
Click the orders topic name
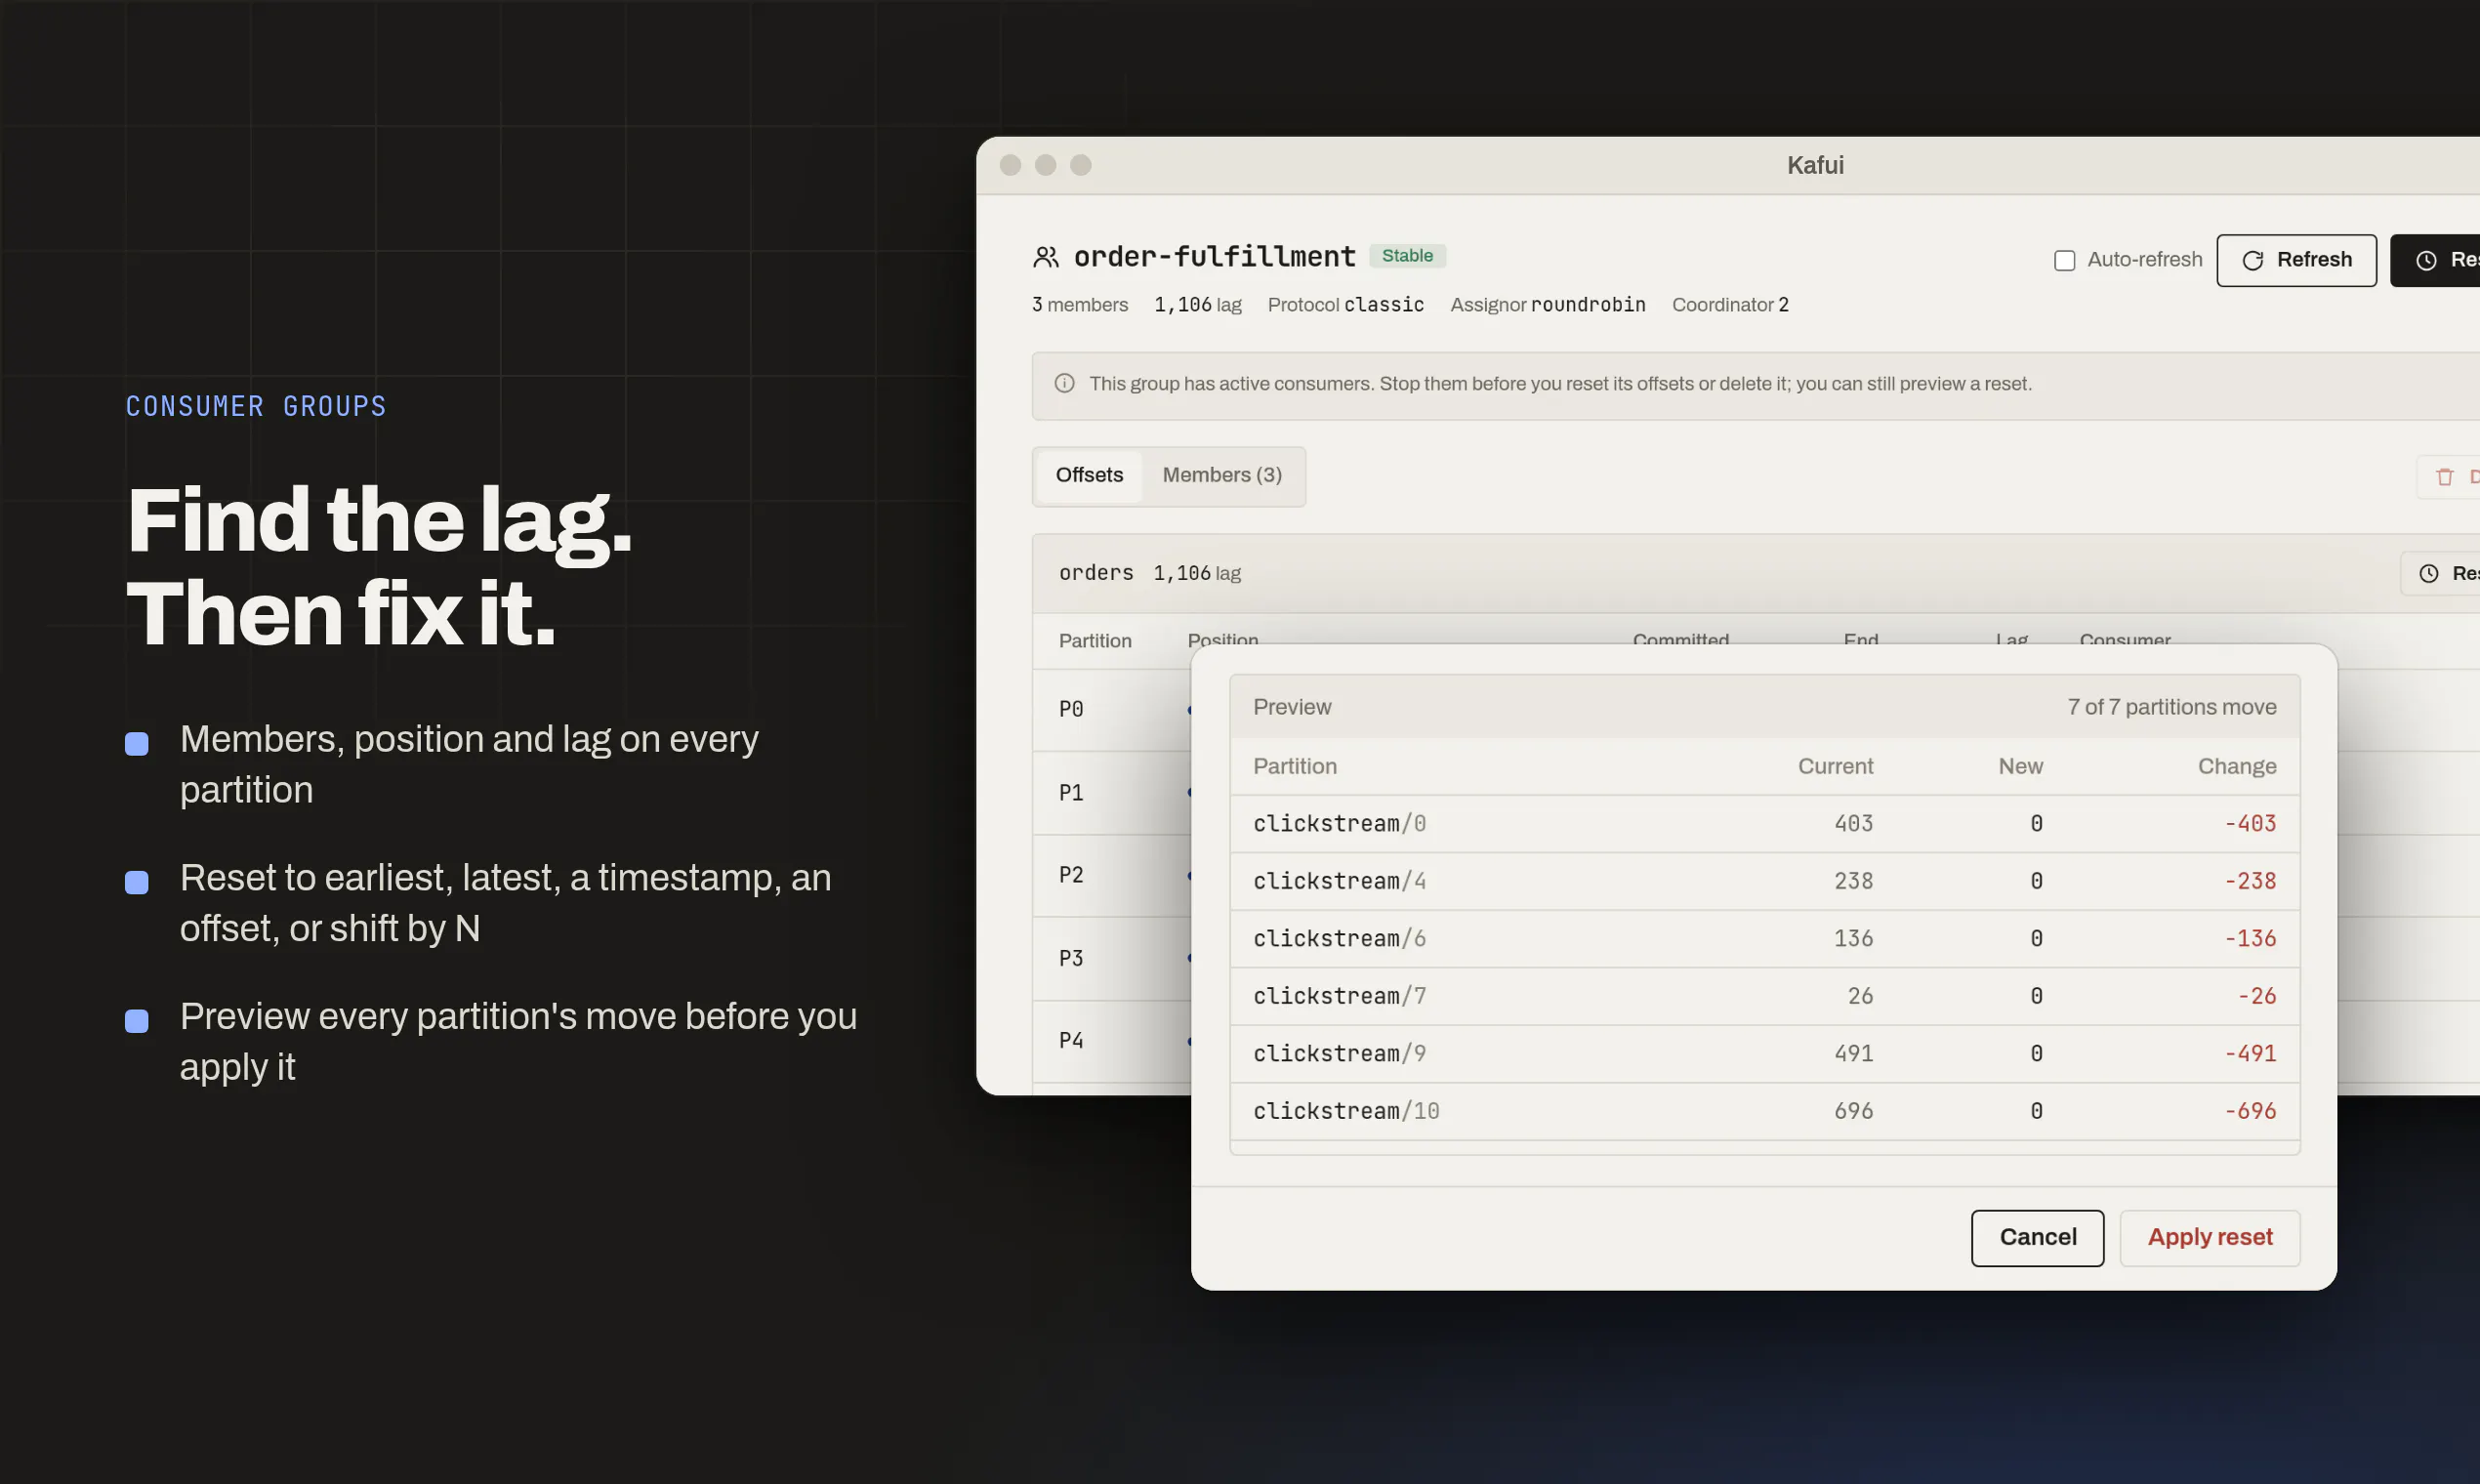tap(1096, 573)
